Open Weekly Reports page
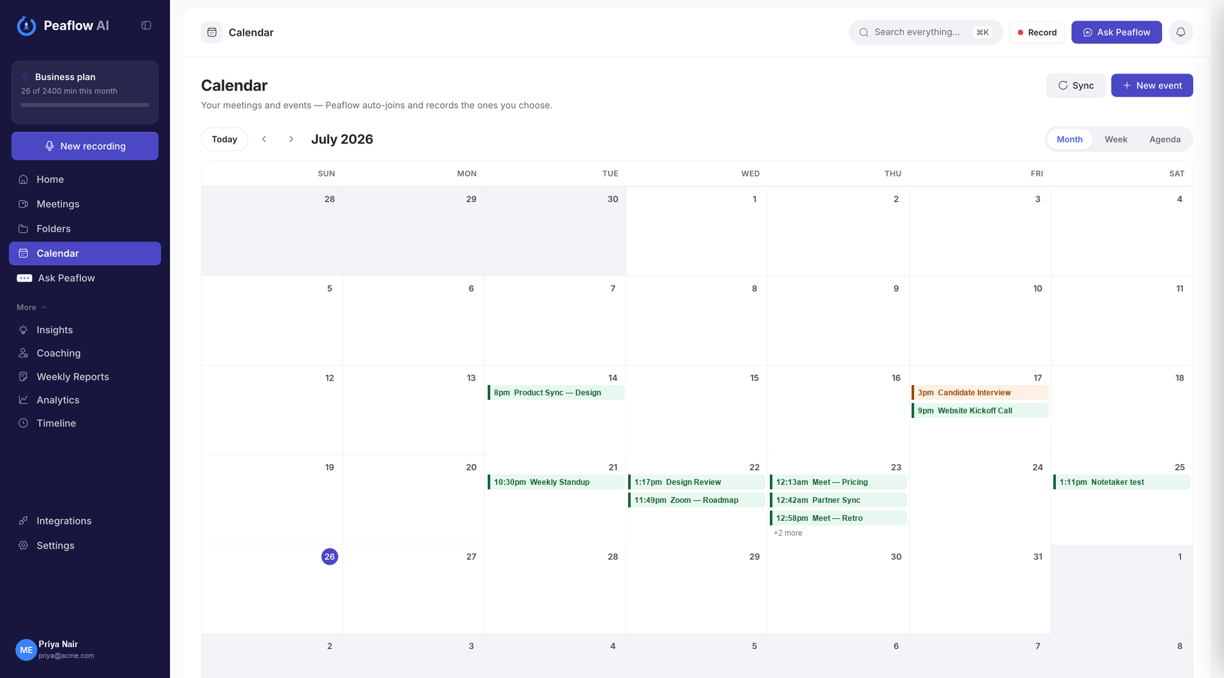This screenshot has width=1224, height=678. pyautogui.click(x=85, y=377)
